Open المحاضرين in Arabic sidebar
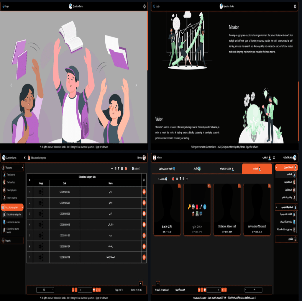The height and width of the screenshot is (301, 302). coord(290,182)
